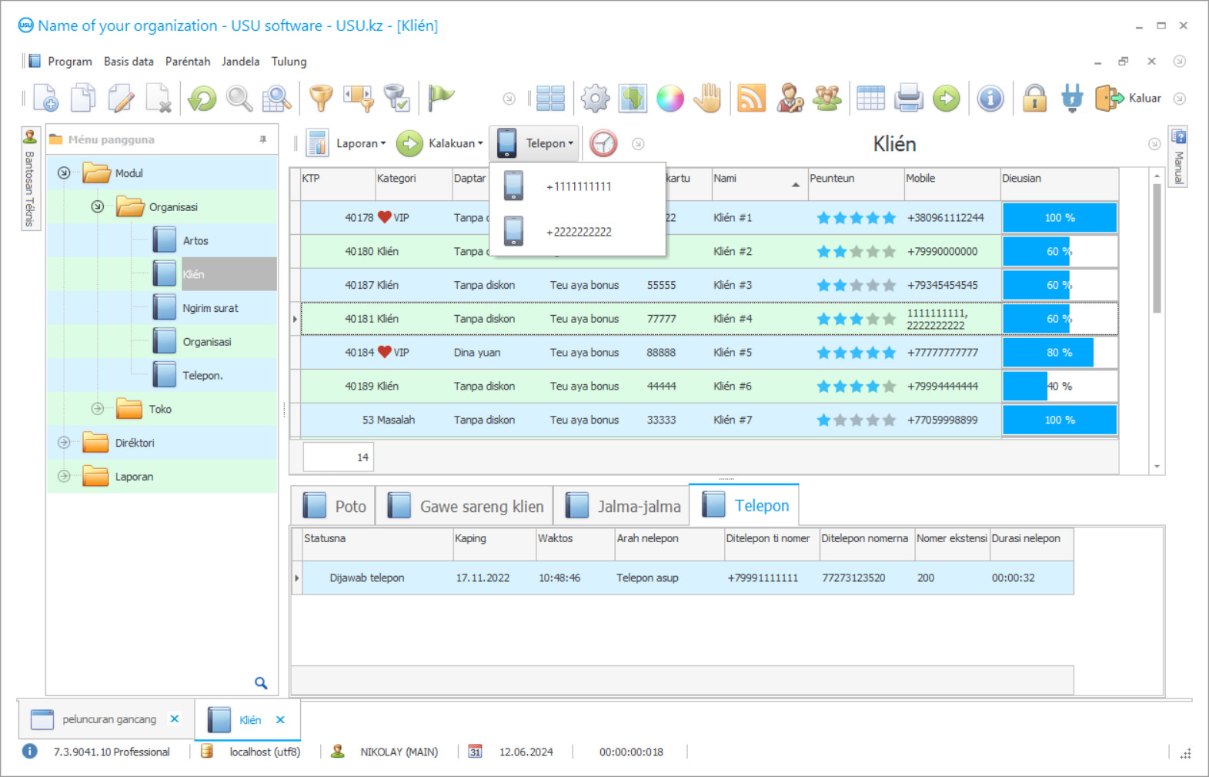Open the Laporan dropdown button
Screen dimensions: 1209x777
pos(347,143)
